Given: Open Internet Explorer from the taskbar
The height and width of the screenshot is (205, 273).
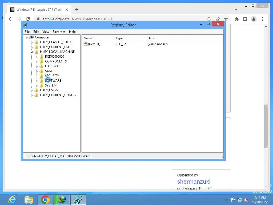Looking at the screenshot, I should click(x=12, y=200).
